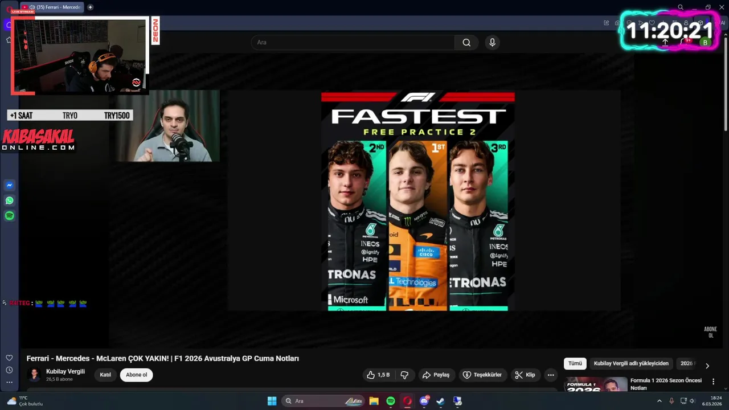
Task: Select the partially visible 2026 chip
Action: point(687,363)
